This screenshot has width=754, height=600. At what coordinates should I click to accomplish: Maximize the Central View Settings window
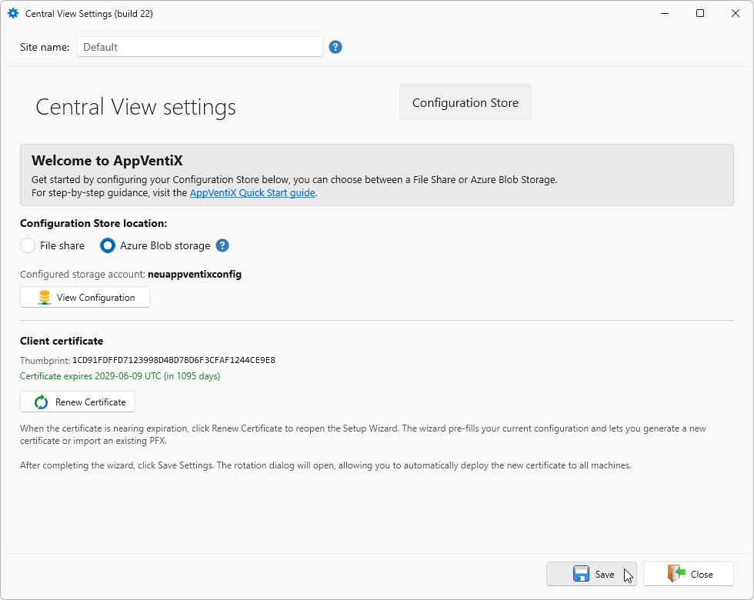(700, 14)
